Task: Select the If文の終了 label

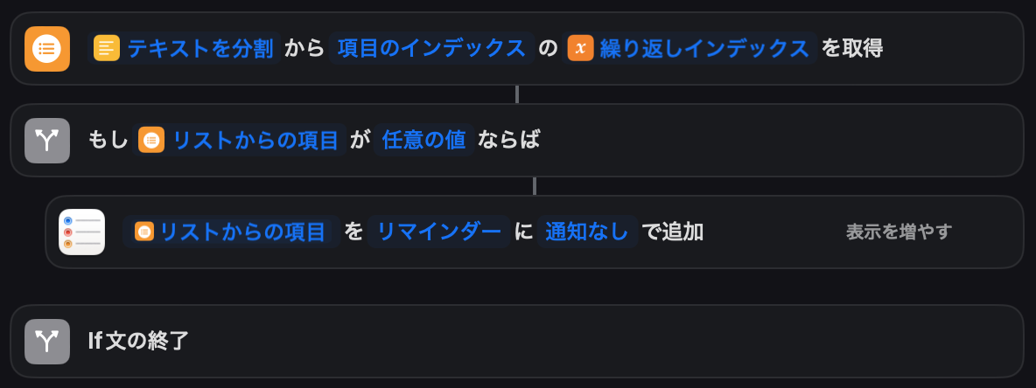Action: (139, 341)
